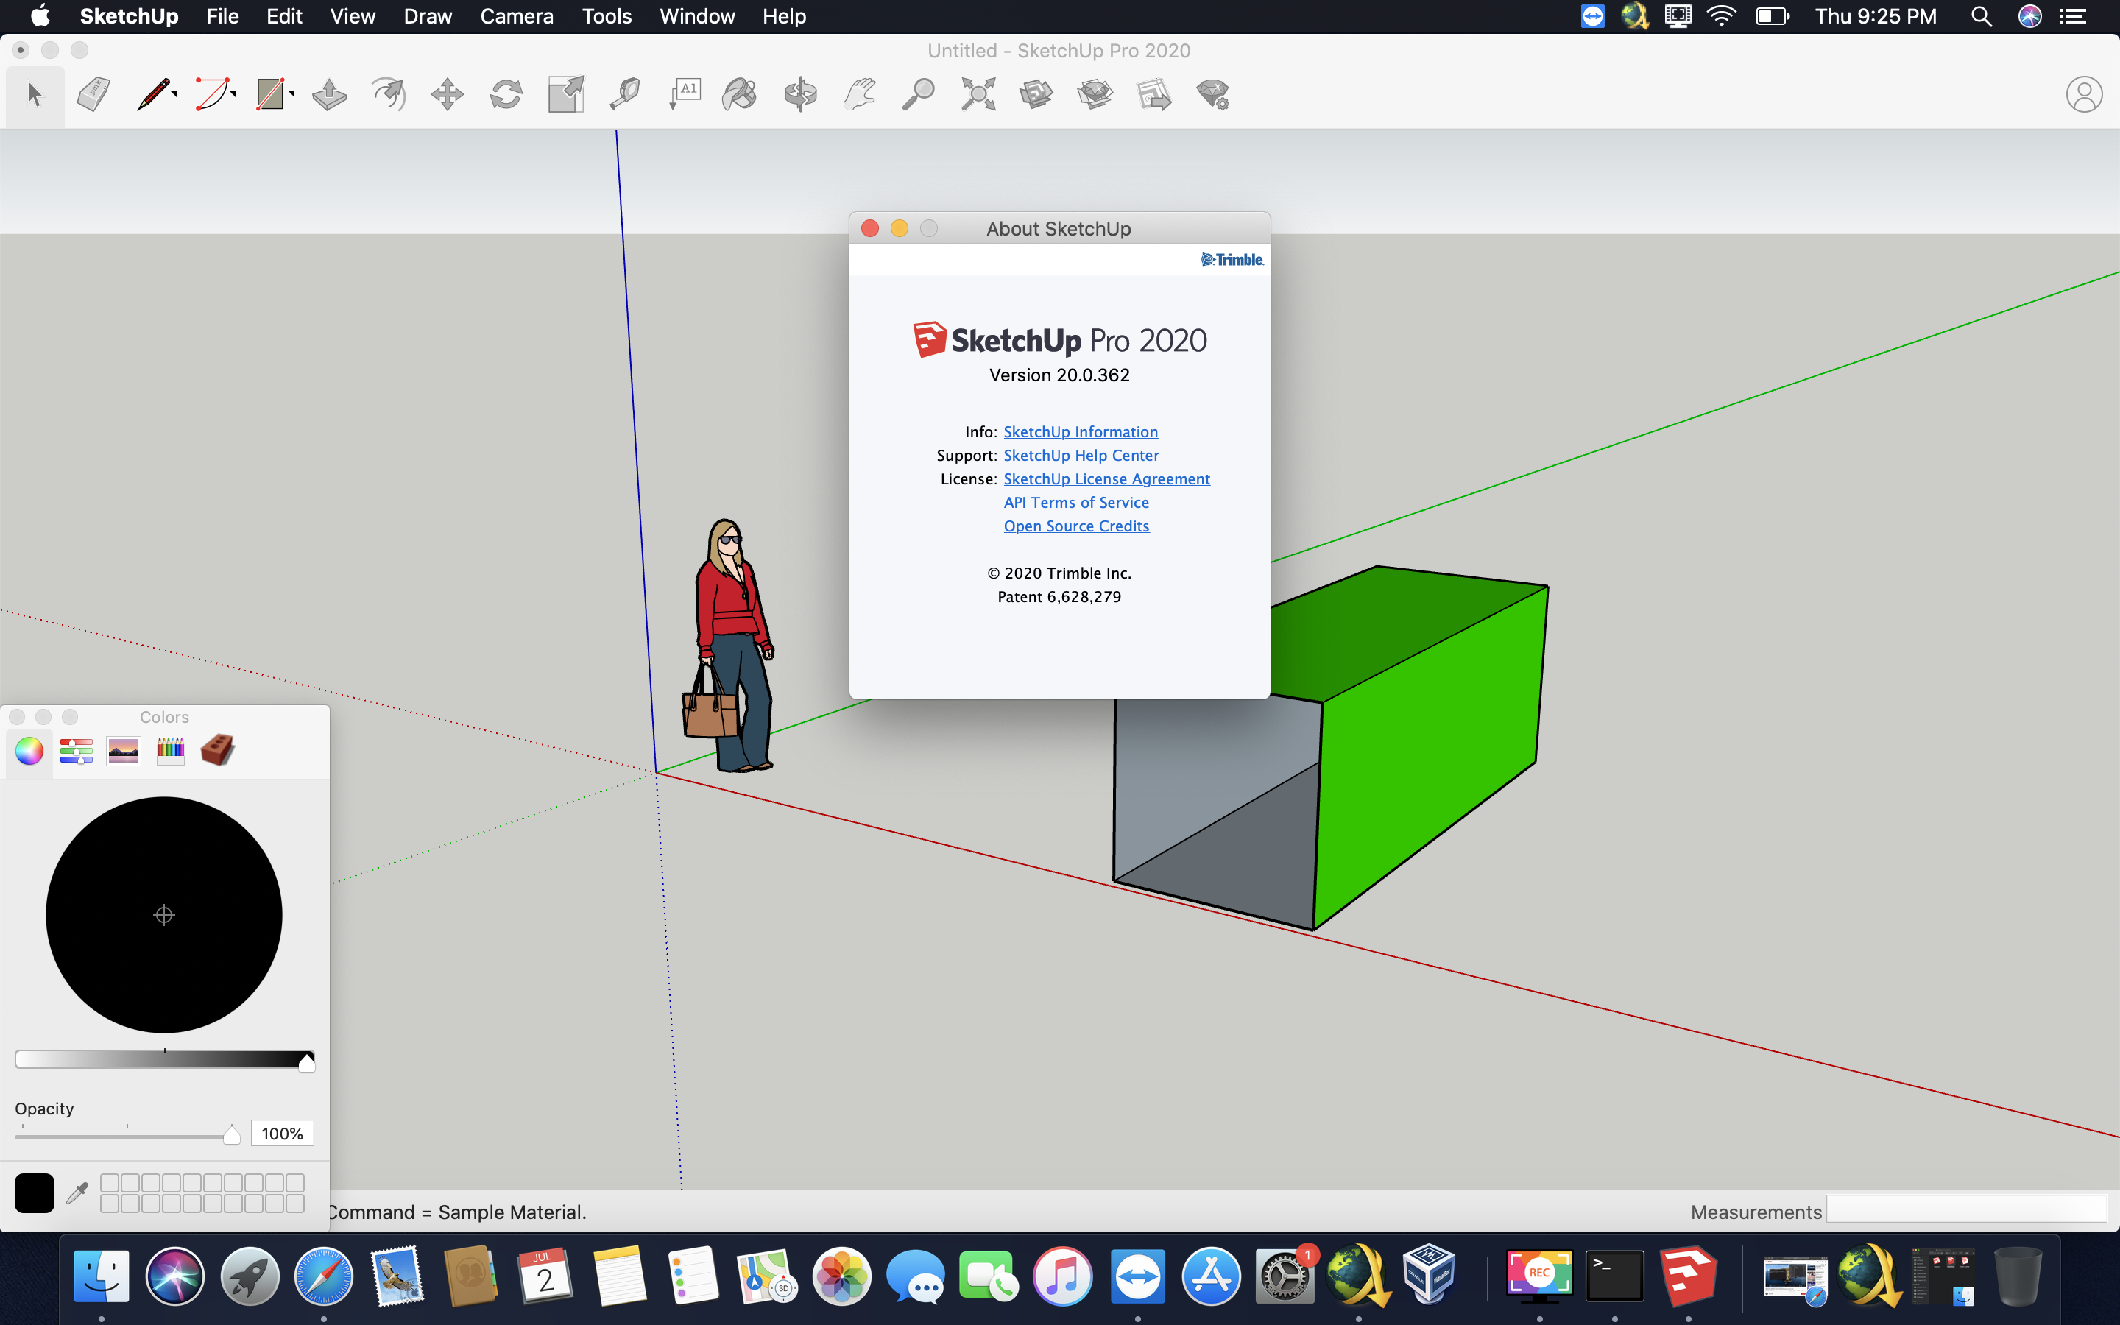Open the SketchUp application menu
The image size is (2120, 1325).
129,15
